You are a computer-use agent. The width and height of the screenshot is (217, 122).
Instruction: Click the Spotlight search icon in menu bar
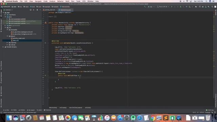pyautogui.click(x=206, y=1)
